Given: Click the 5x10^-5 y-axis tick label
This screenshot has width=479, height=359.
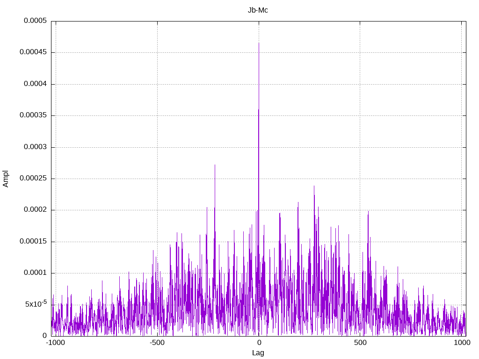Looking at the screenshot, I should point(36,304).
